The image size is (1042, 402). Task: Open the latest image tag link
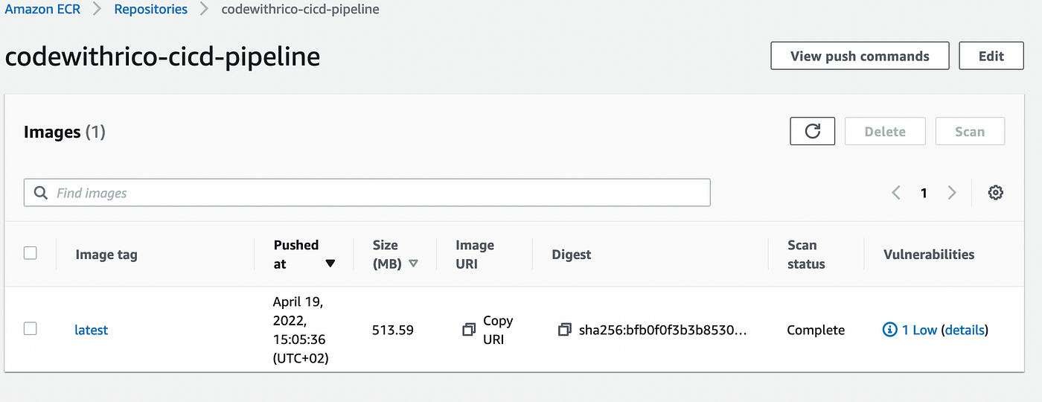(91, 330)
